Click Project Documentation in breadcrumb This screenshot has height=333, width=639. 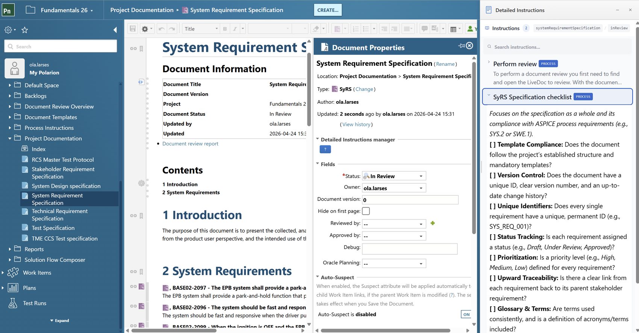[142, 10]
